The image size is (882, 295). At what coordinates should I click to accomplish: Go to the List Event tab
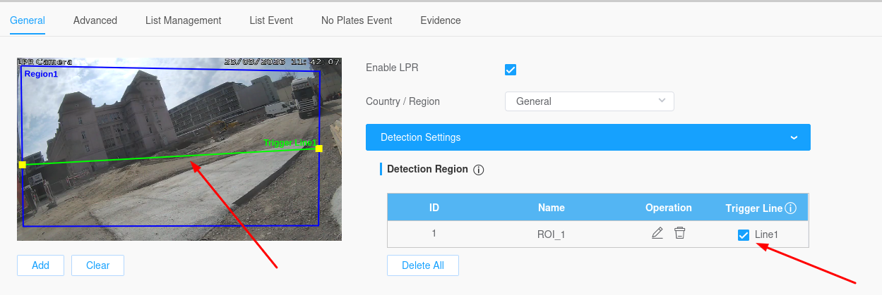tap(271, 20)
